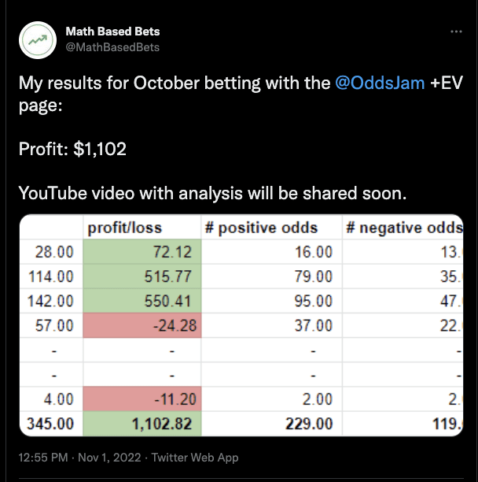
Task: Click the 229.00 positive odds total cell
Action: coord(271,424)
